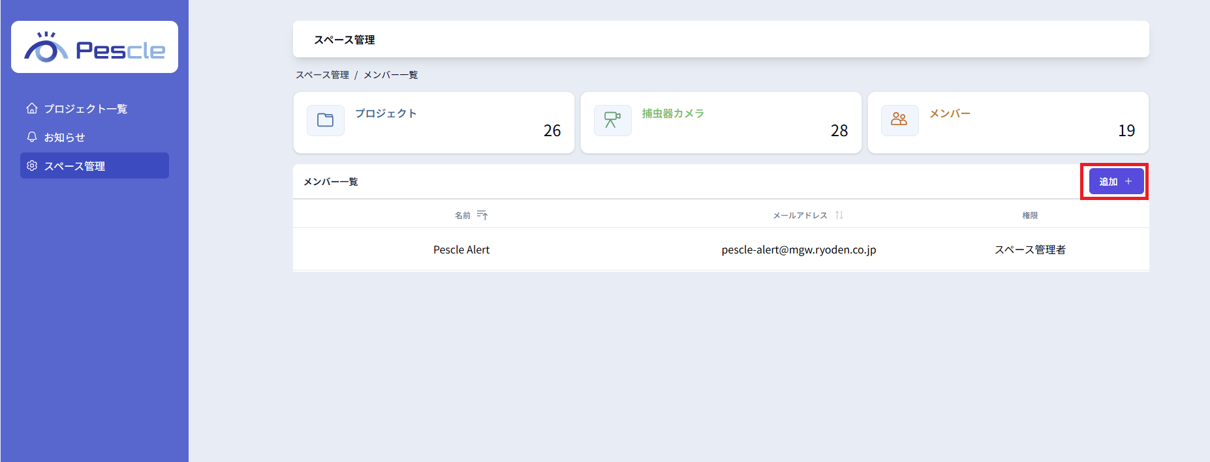The width and height of the screenshot is (1210, 462).
Task: Click スペース管理 breadcrumb link
Action: click(x=322, y=75)
